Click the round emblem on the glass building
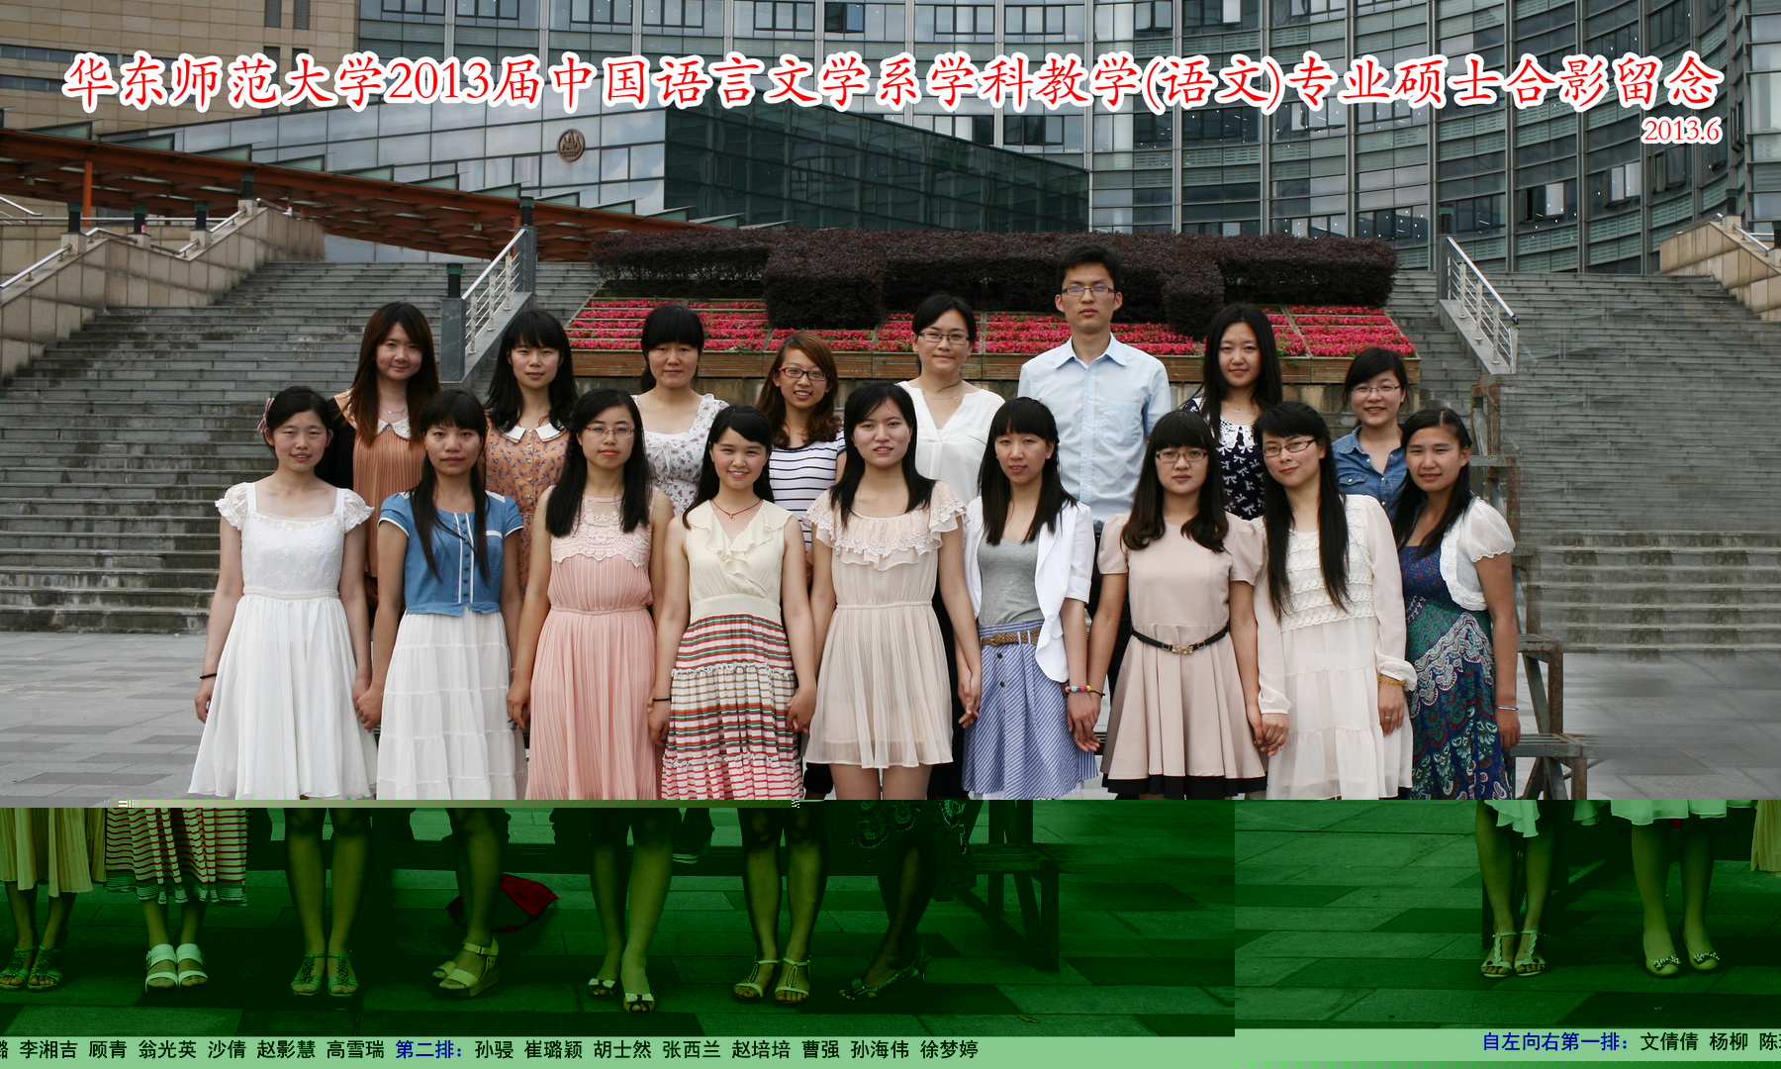Screen dimensions: 1781x1069 point(570,146)
